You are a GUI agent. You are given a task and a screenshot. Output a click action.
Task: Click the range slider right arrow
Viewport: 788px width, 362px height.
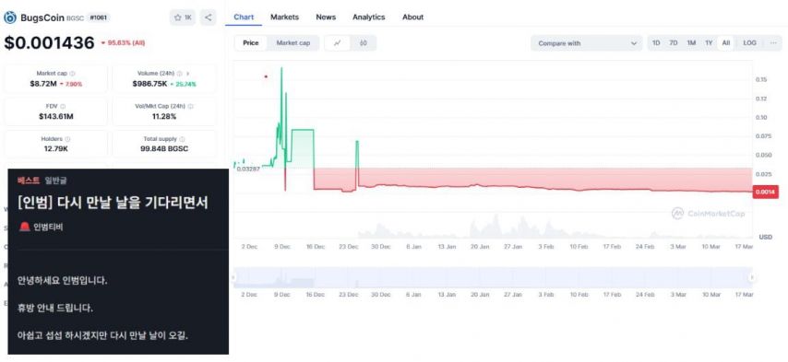[752, 277]
